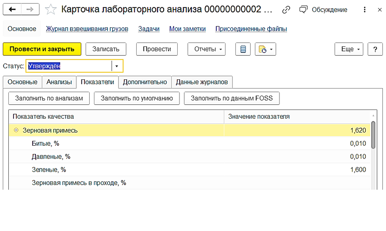Click the scrollbar up arrow in table
The height and width of the screenshot is (231, 386).
[x=373, y=115]
